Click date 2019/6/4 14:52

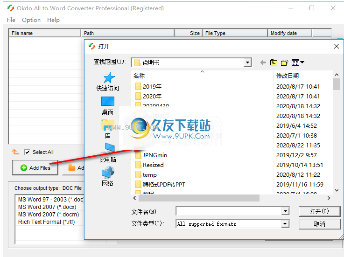click(x=296, y=125)
